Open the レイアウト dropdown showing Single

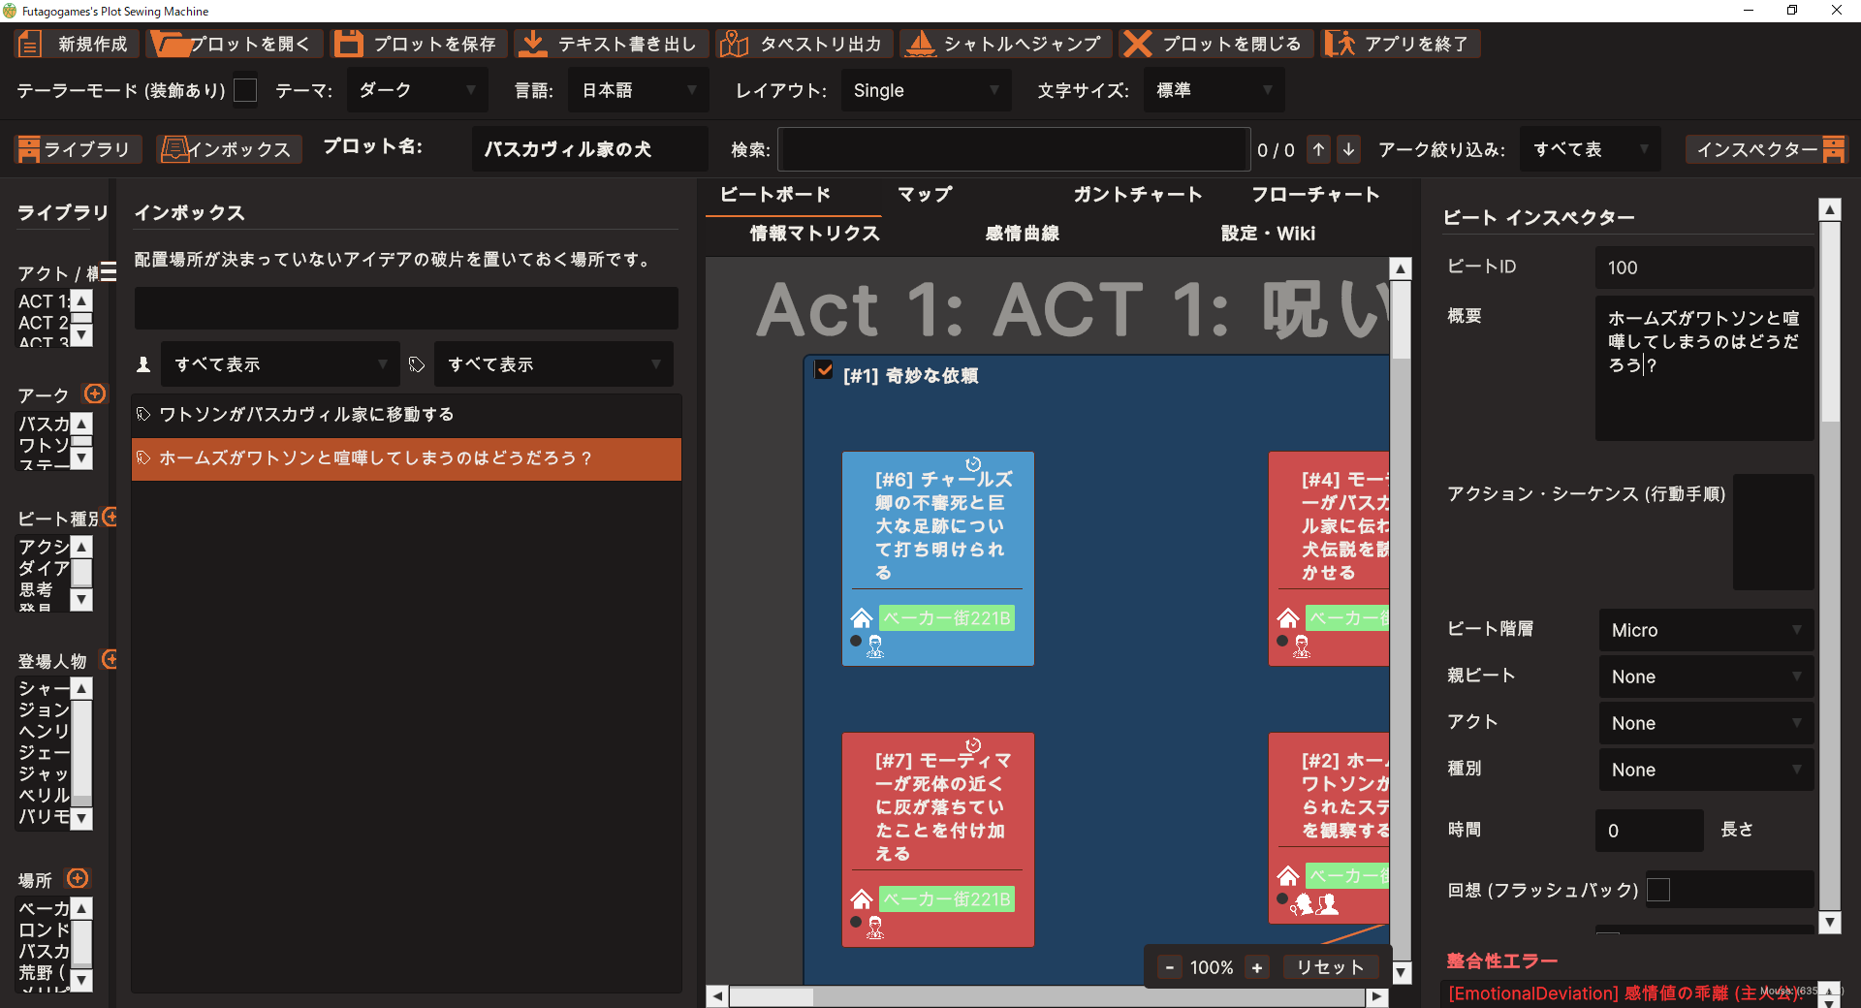pos(926,90)
